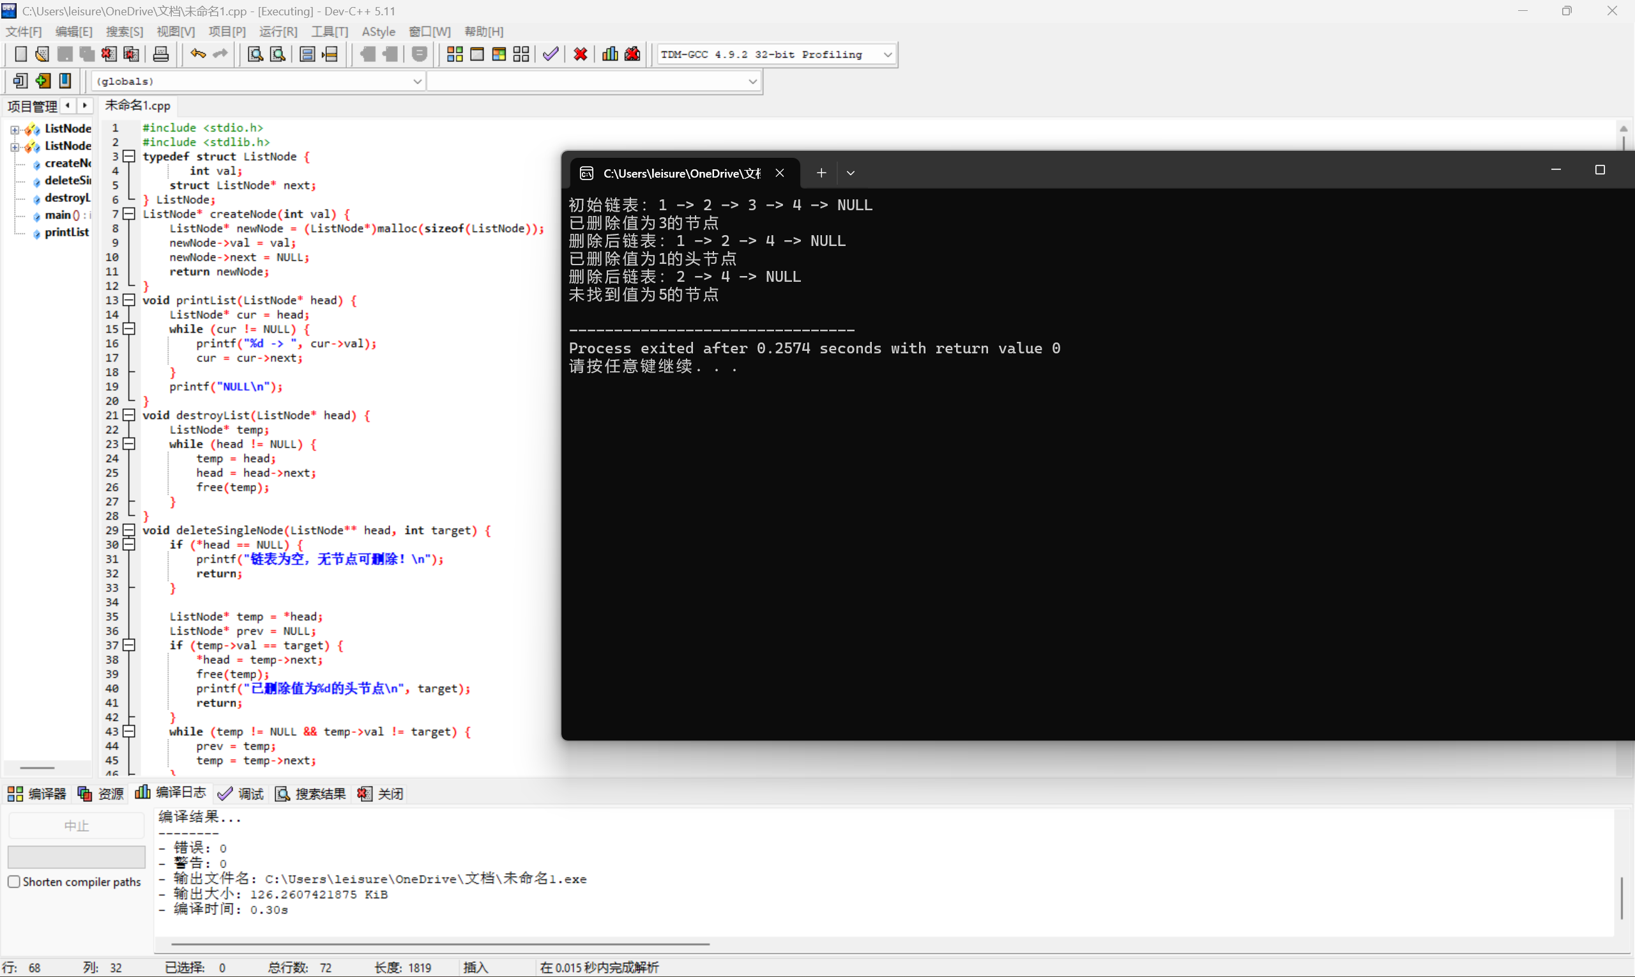Collapse the printList function fold marker
This screenshot has height=977, width=1635.
pyautogui.click(x=129, y=300)
